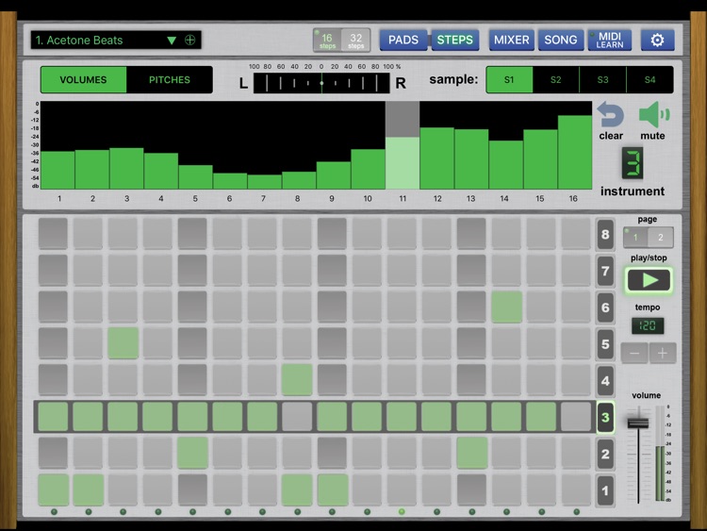
Task: Toggle row 2 step 5 pad off
Action: click(x=192, y=453)
